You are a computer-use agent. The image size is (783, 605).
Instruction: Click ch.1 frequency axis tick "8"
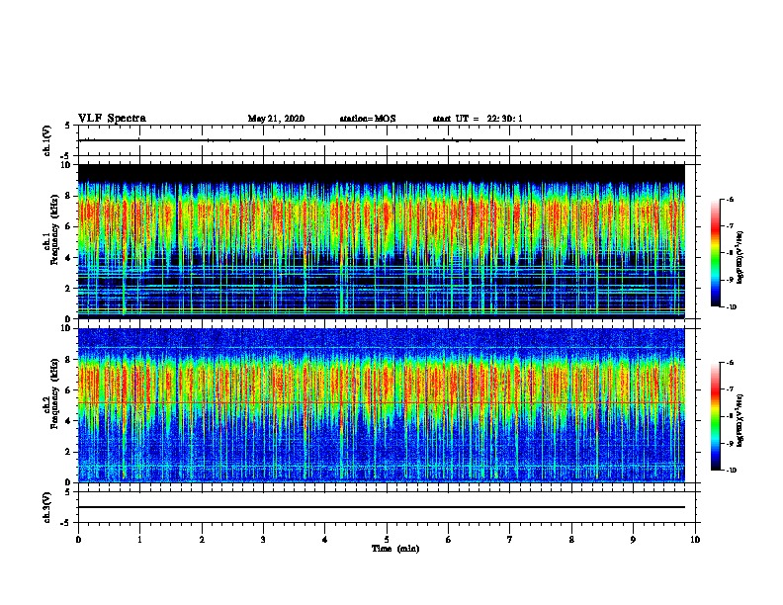pyautogui.click(x=69, y=196)
